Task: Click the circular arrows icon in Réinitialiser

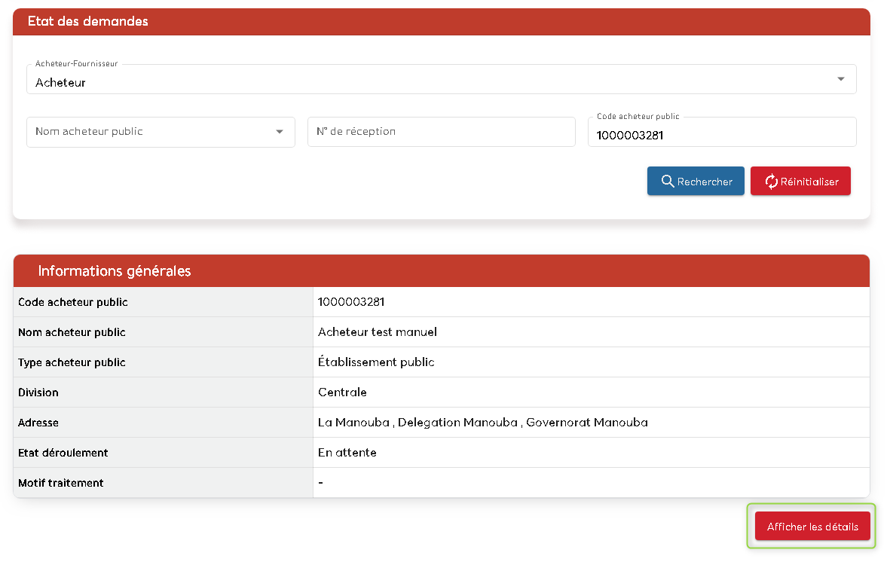Action: pos(771,182)
